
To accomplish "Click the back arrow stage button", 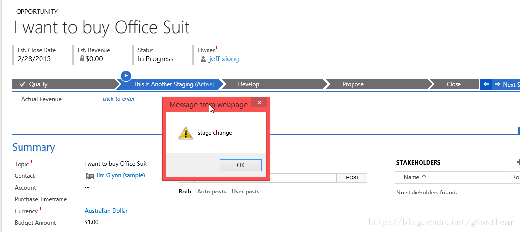I will pyautogui.click(x=486, y=84).
